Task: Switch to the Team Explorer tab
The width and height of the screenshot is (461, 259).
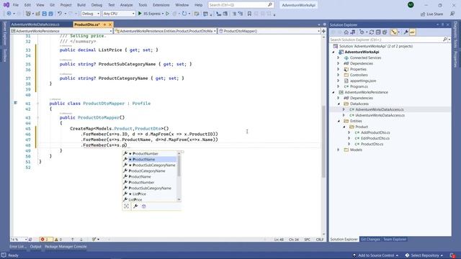Action: (x=395, y=240)
